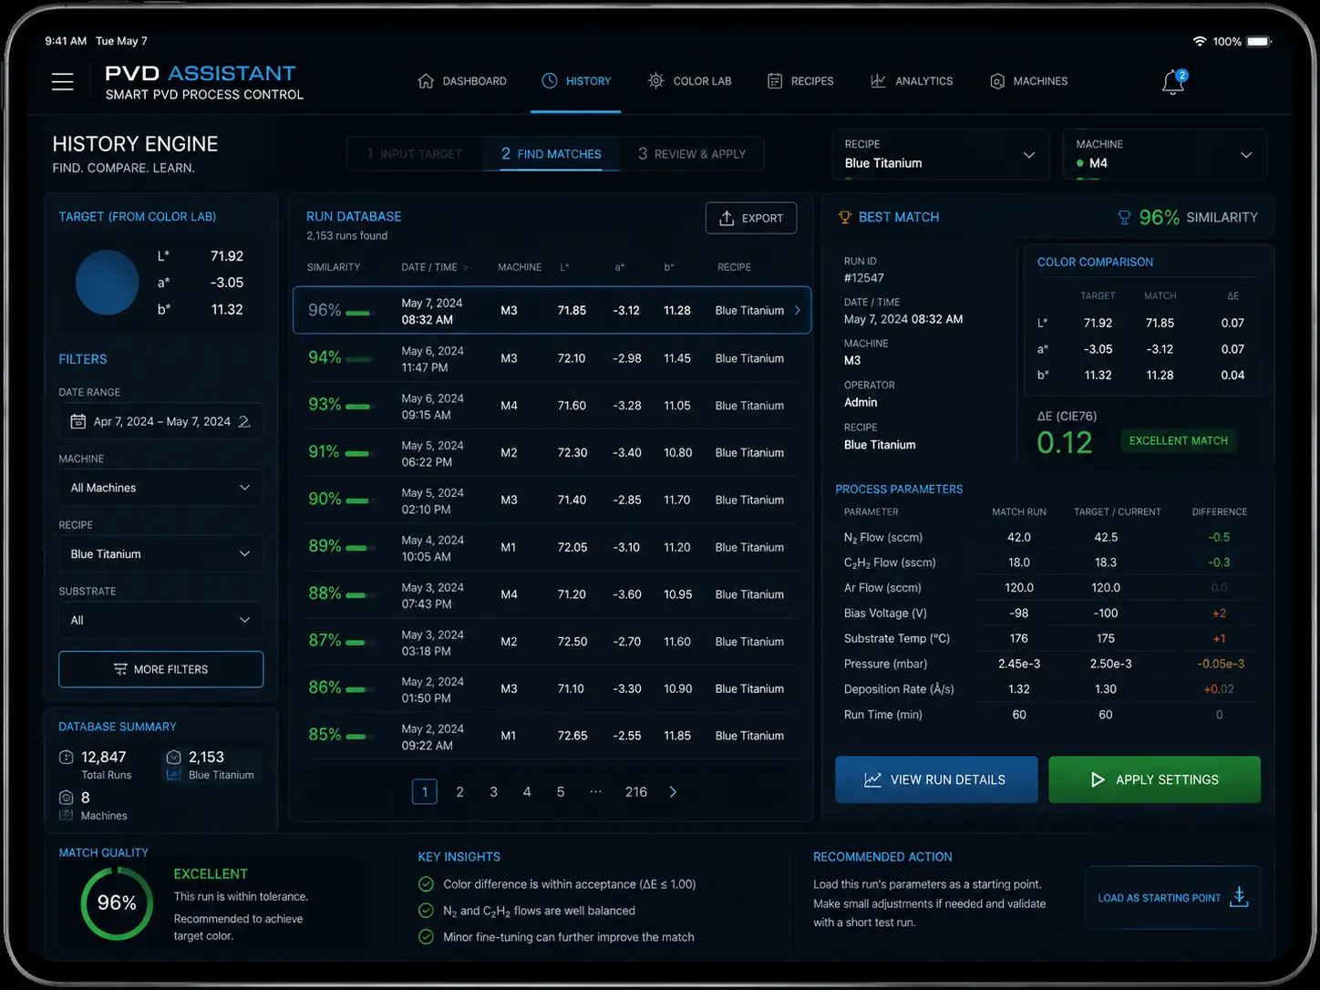This screenshot has width=1320, height=990.
Task: Sort by Date / Time column
Action: click(434, 267)
